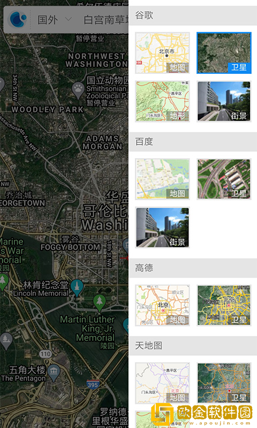This screenshot has height=428, width=257.
Task: Select Google 卫星 satellite thumbnail
Action: coord(224,53)
